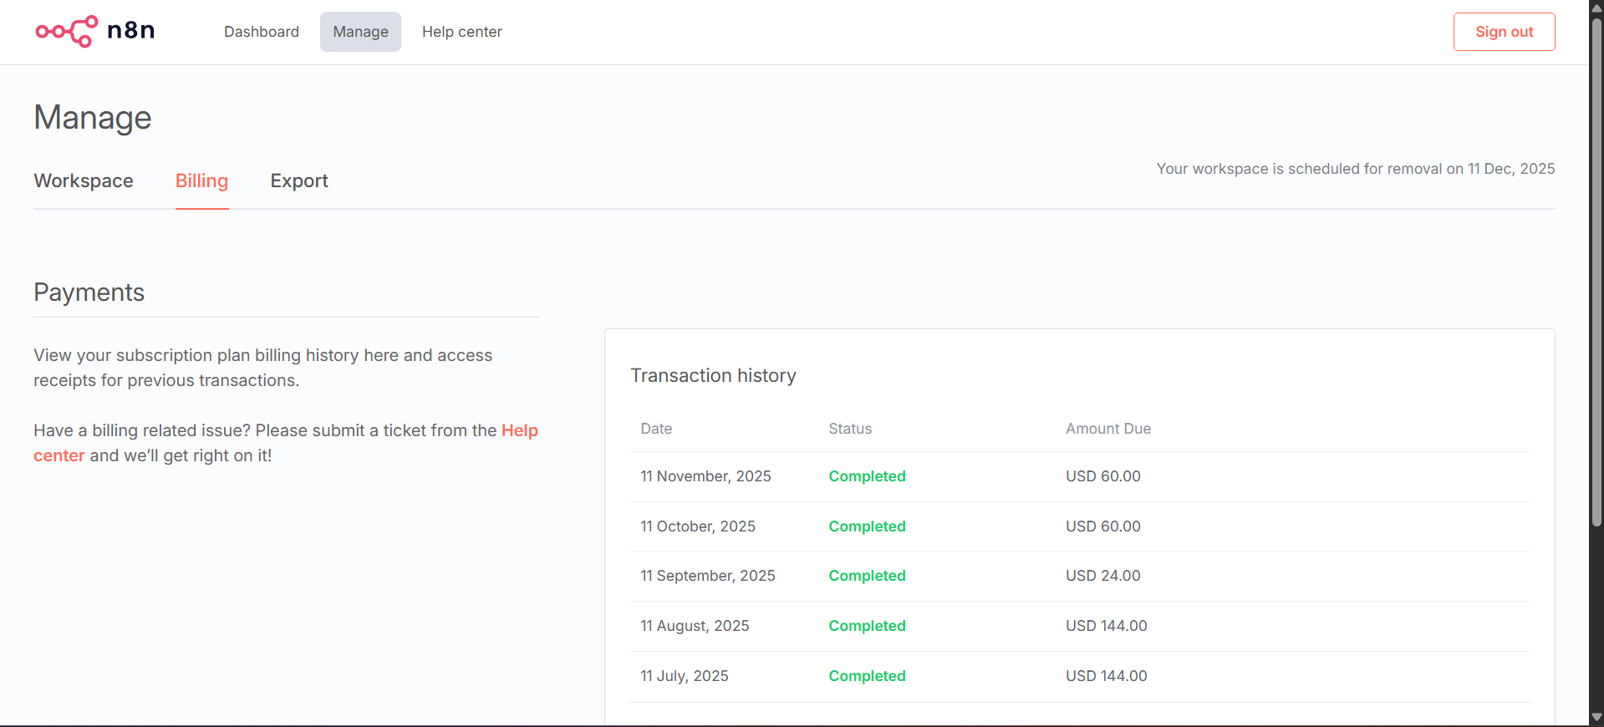Viewport: 1604px width, 727px height.
Task: Click the scrollbar down arrow
Action: tap(1596, 718)
